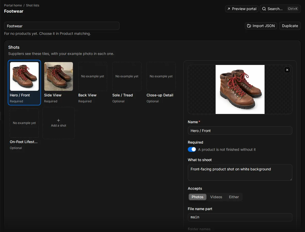
Task: Click the Import JSON button
Action: [261, 26]
